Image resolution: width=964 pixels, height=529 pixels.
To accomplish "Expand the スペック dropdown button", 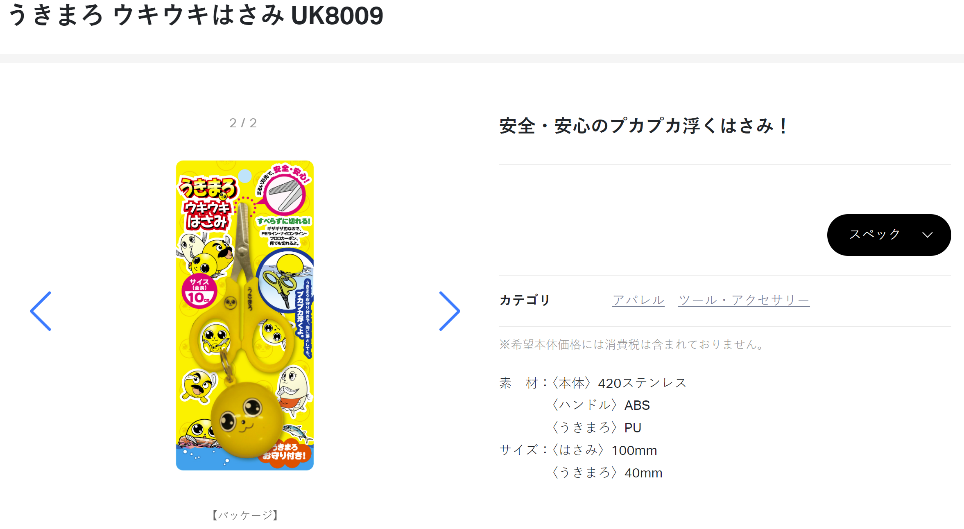I will [x=889, y=235].
